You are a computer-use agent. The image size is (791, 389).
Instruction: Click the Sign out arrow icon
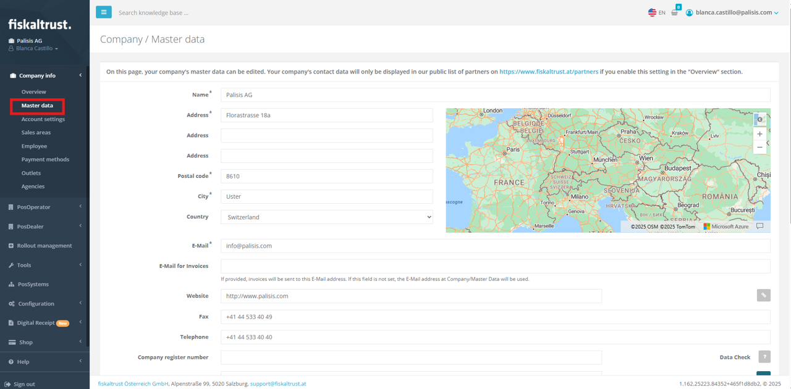pyautogui.click(x=7, y=384)
